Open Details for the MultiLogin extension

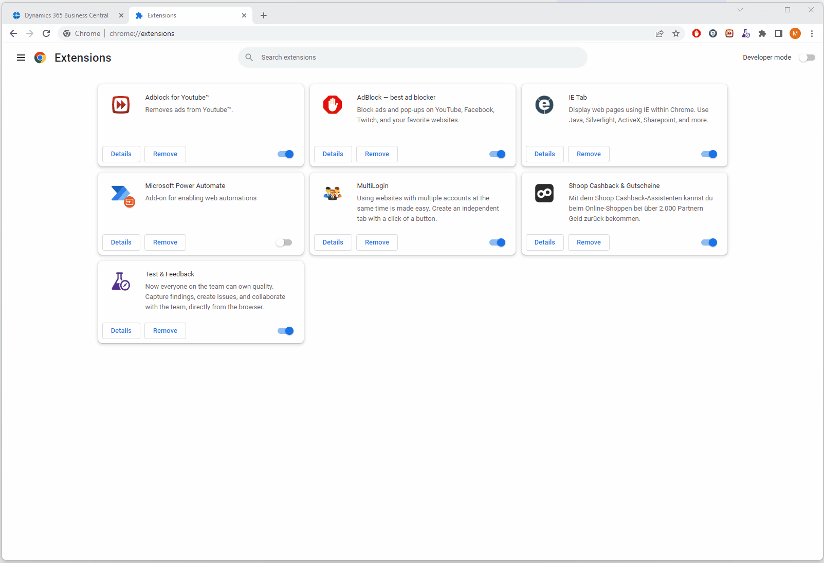333,242
